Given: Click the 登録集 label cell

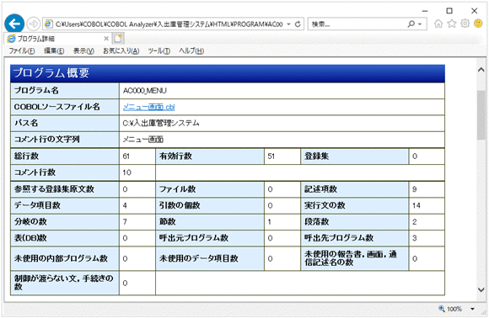Looking at the screenshot, I should point(355,156).
